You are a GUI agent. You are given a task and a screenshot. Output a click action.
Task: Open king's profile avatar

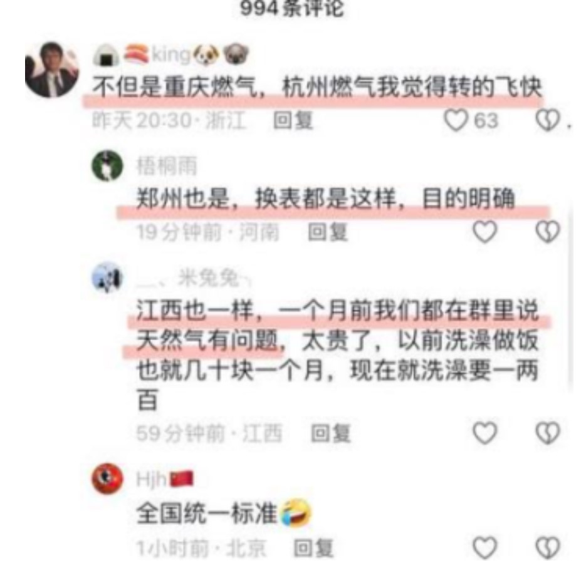[52, 70]
